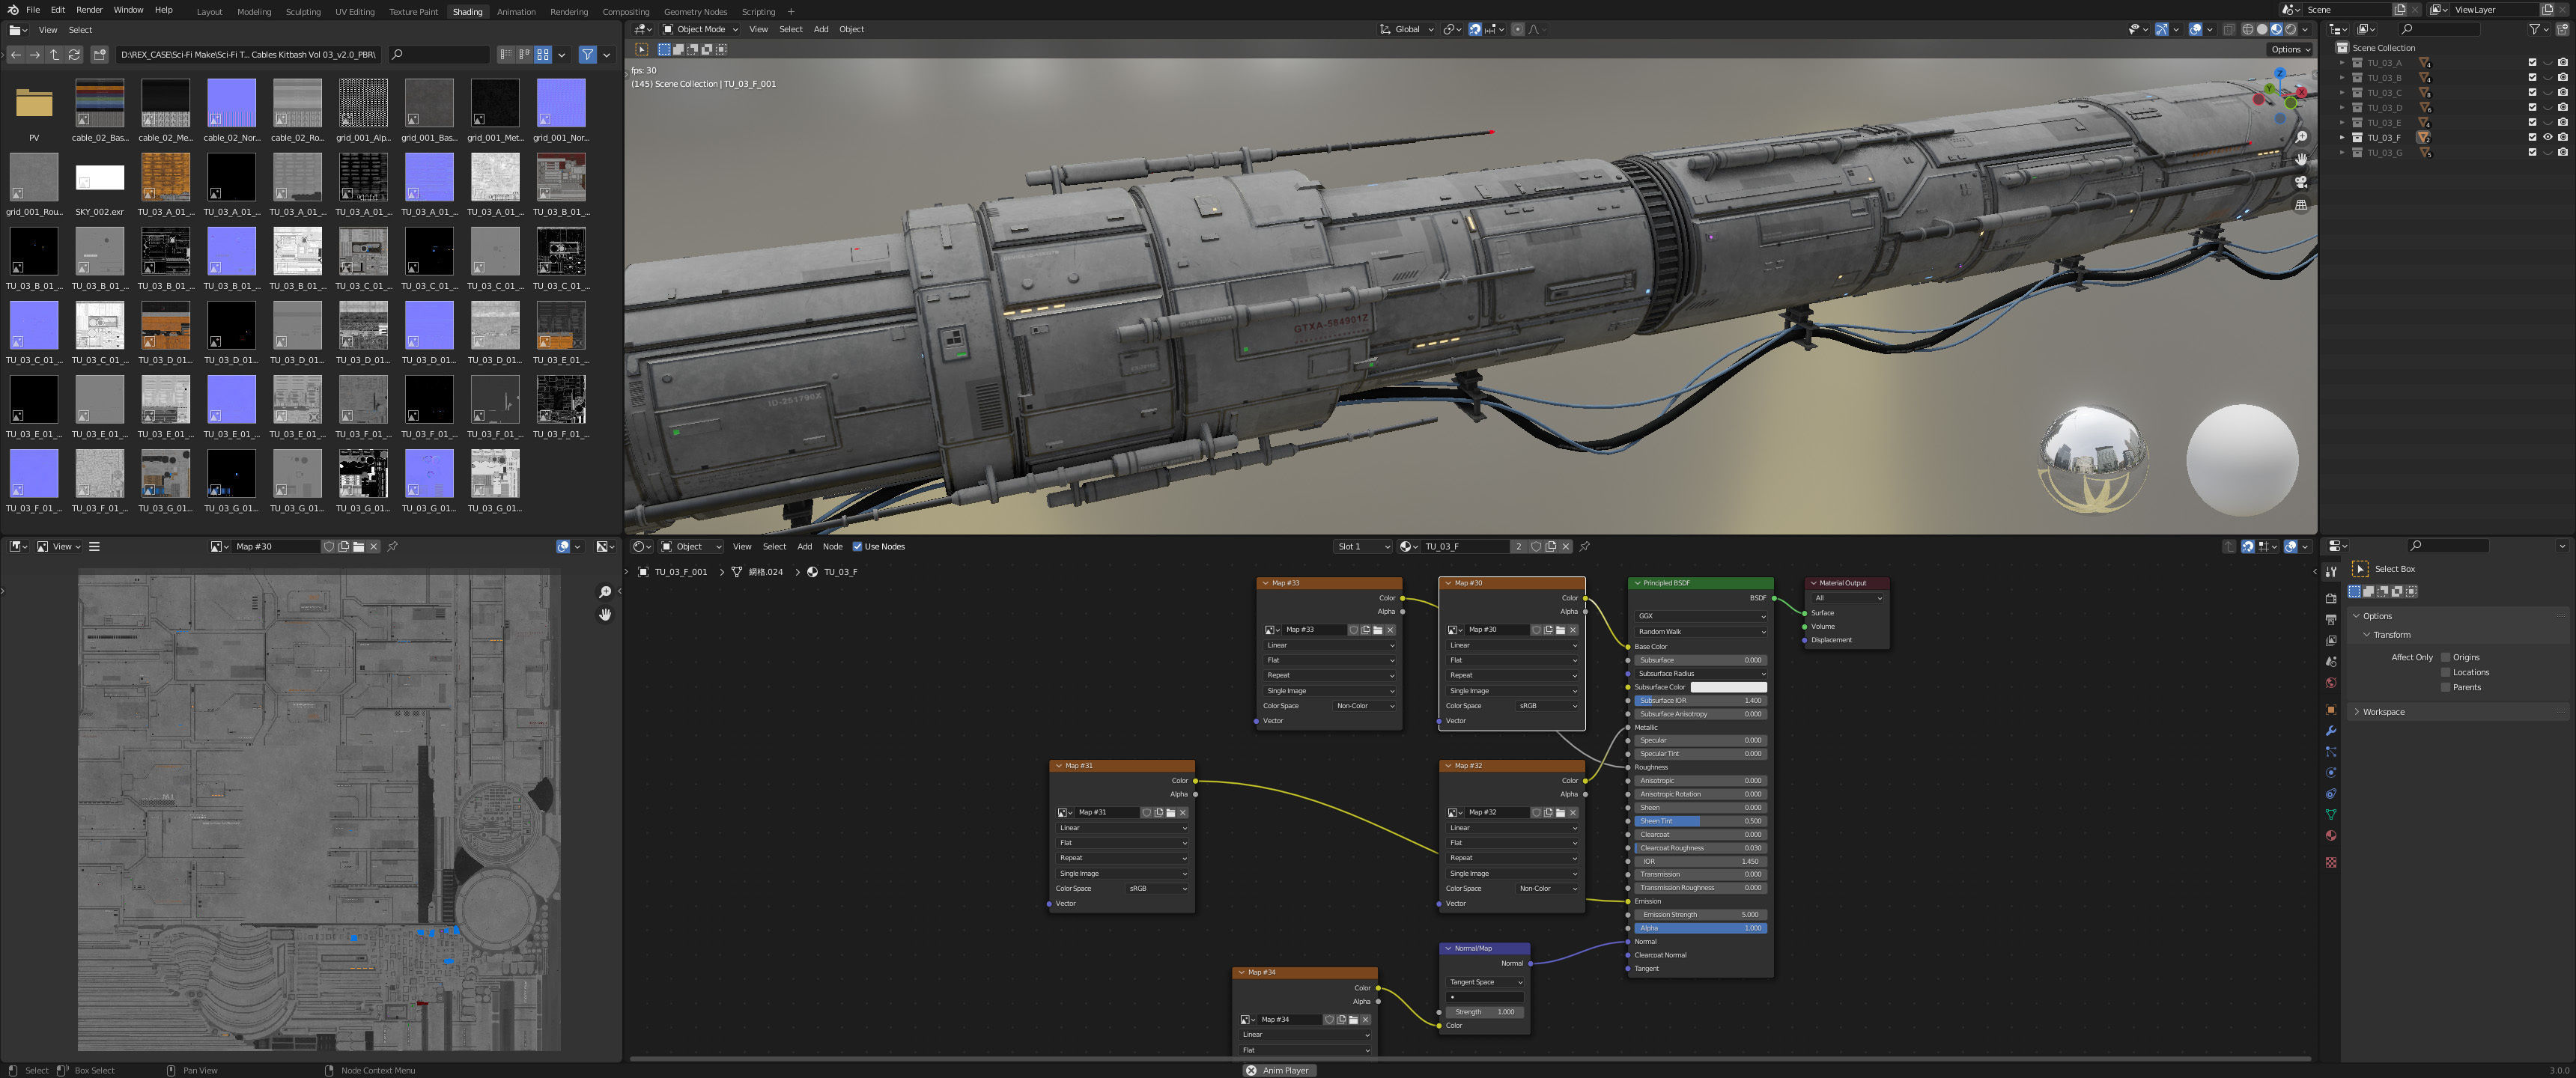This screenshot has height=1078, width=2576.
Task: Open the Render menu
Action: 89,10
